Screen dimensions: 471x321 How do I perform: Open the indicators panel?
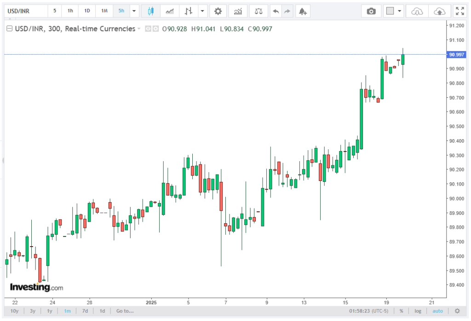coord(237,11)
